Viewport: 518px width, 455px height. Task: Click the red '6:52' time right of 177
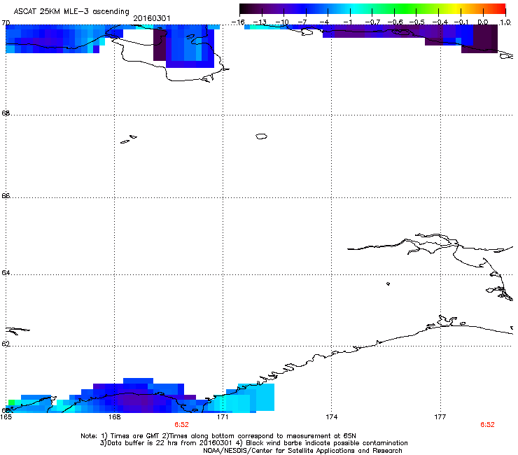click(x=487, y=424)
